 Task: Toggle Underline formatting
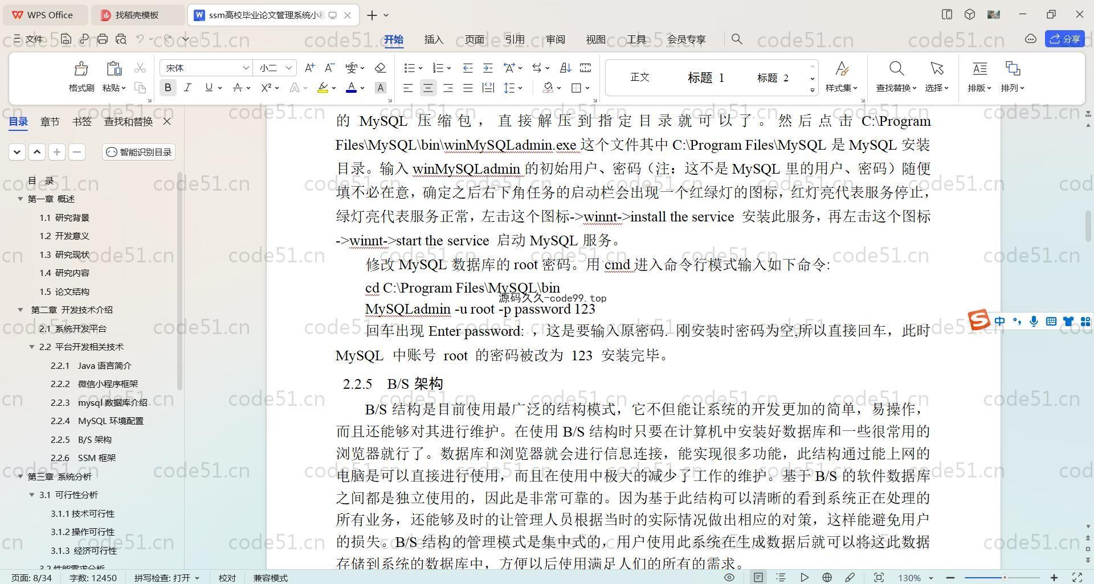[209, 88]
